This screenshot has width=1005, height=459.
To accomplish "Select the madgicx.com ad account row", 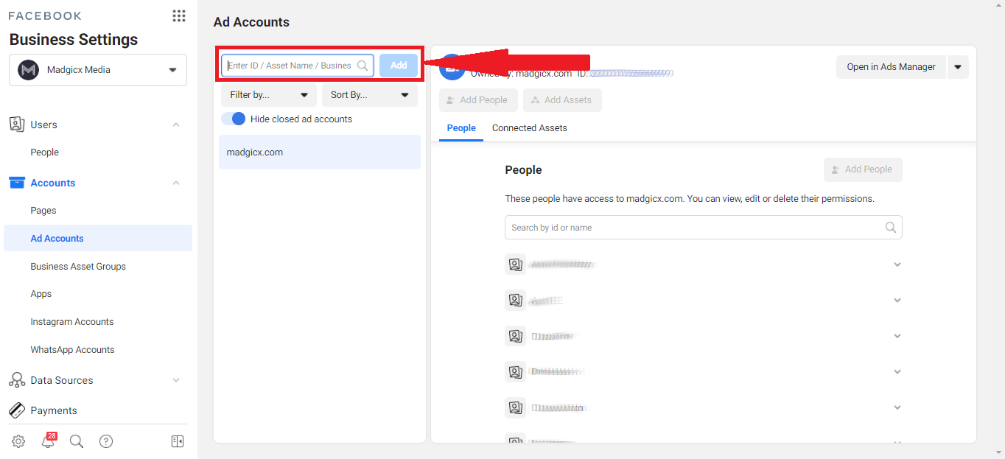I will (320, 153).
